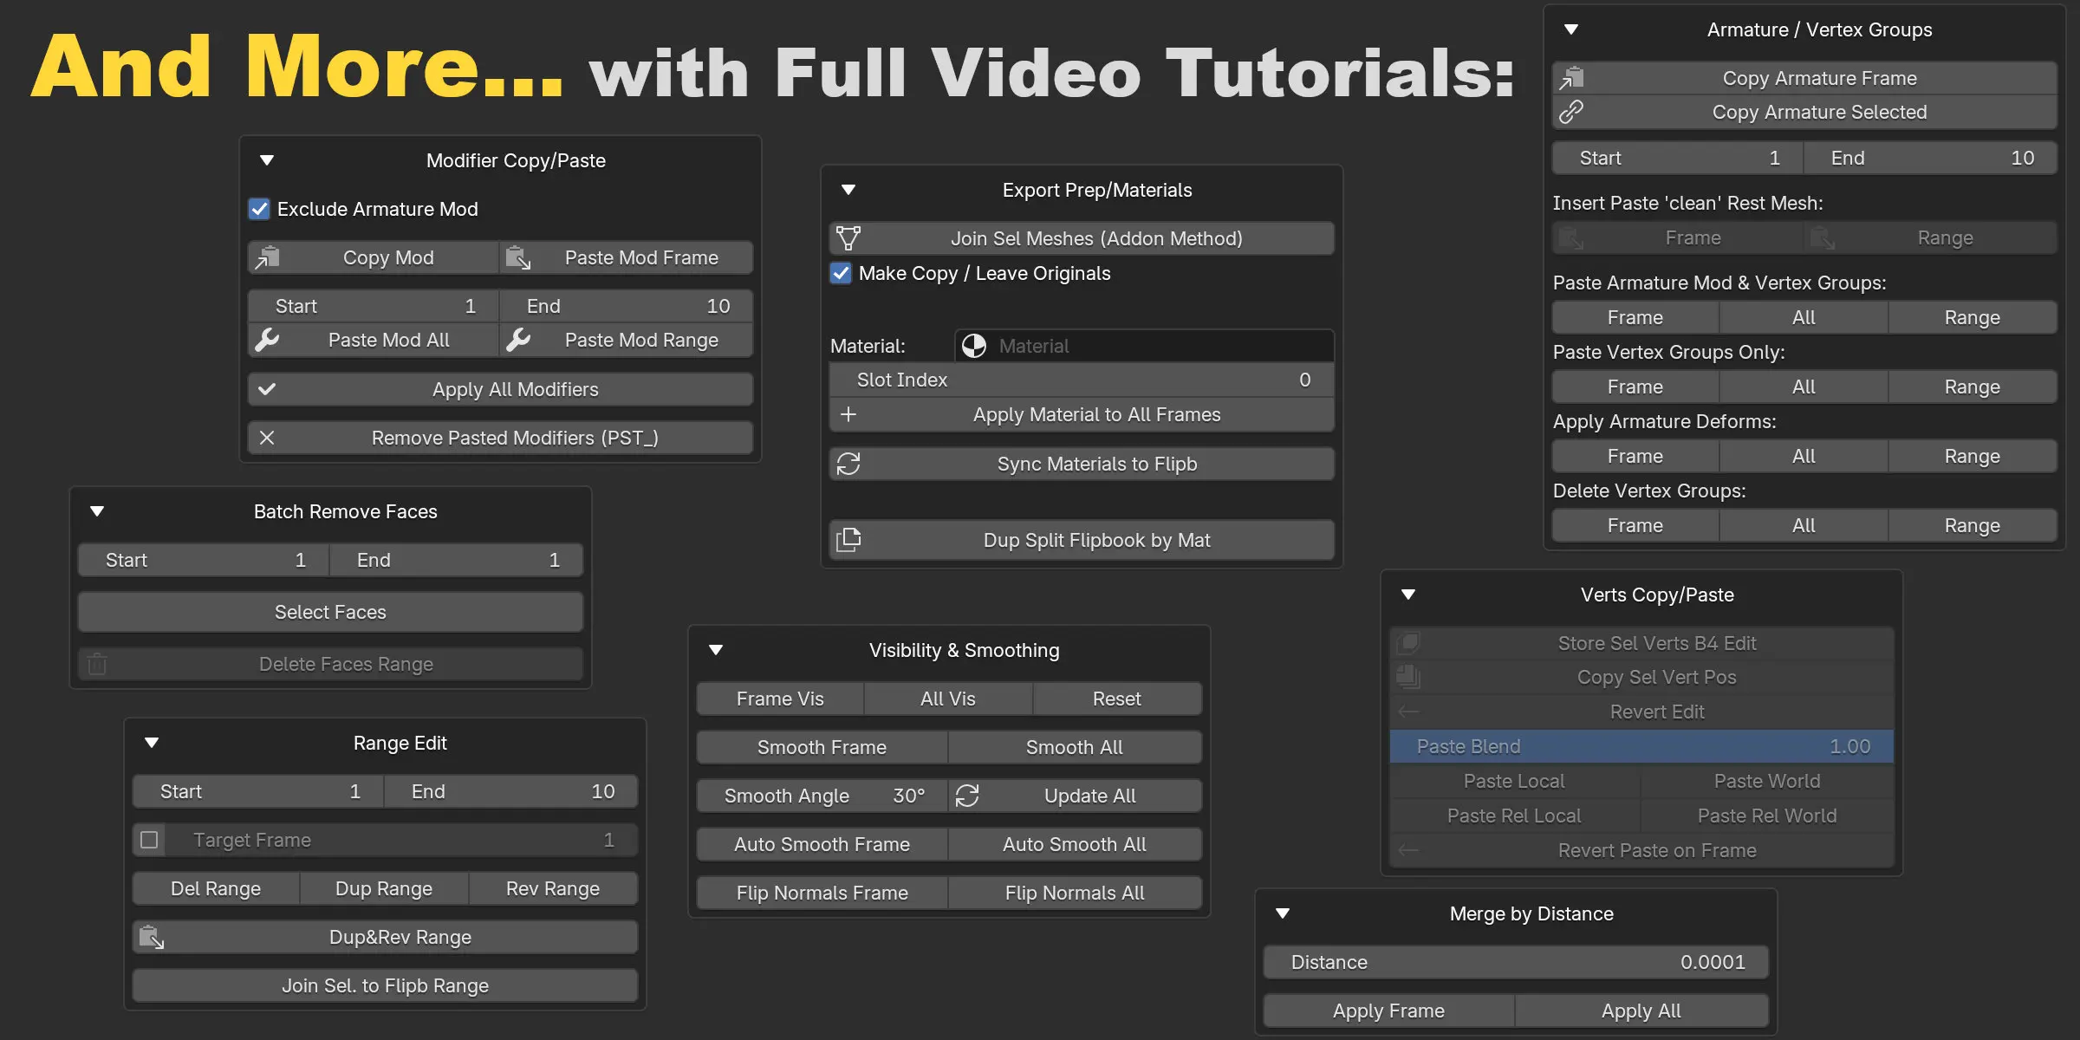This screenshot has width=2080, height=1040.
Task: Click Reset in Visibility & Smoothing
Action: click(x=1117, y=699)
